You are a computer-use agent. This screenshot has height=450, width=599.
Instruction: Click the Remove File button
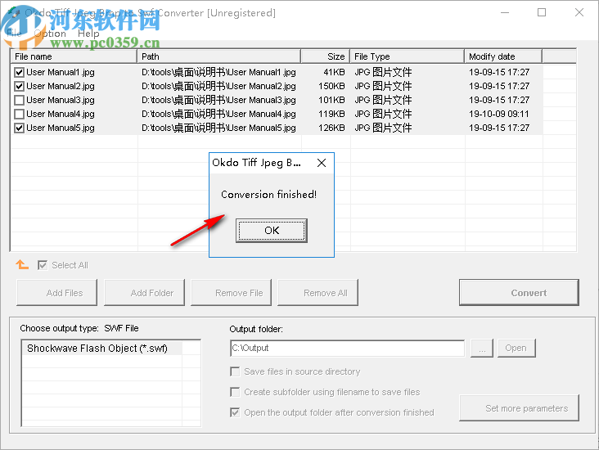point(231,293)
